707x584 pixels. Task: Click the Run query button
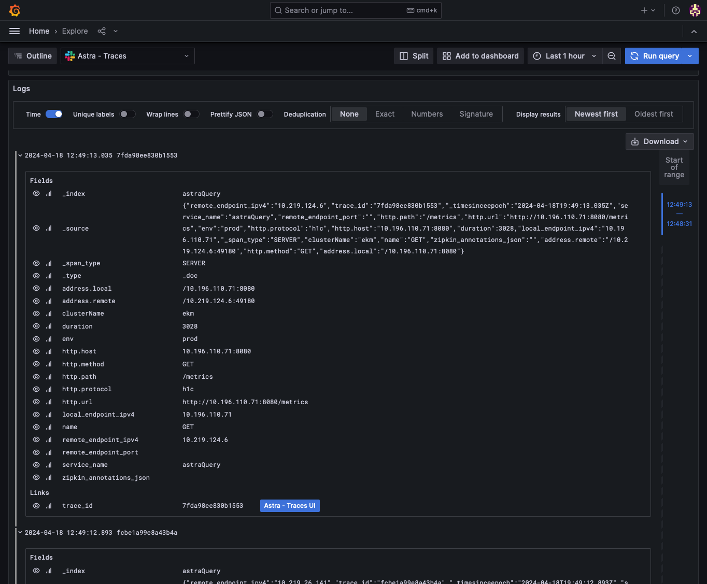[x=655, y=56]
